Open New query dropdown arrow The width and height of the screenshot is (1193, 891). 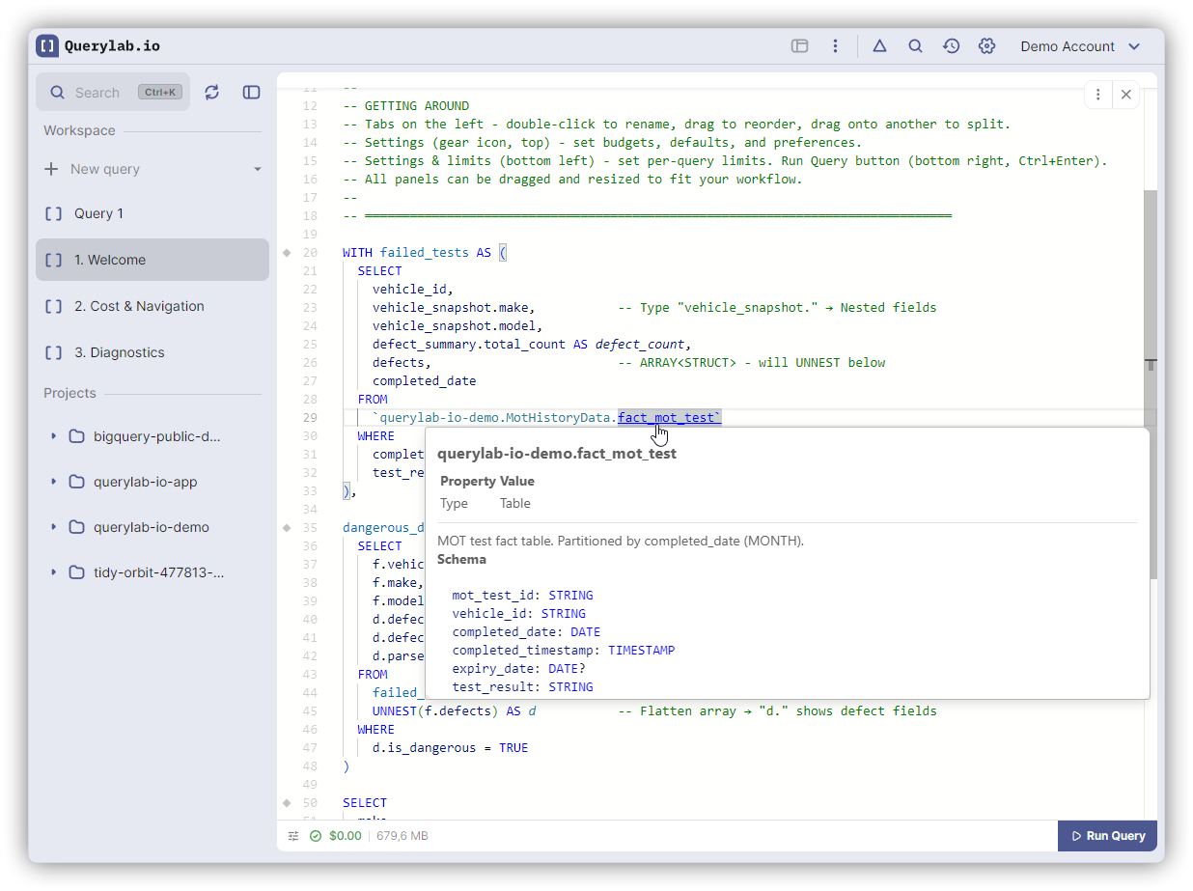258,170
